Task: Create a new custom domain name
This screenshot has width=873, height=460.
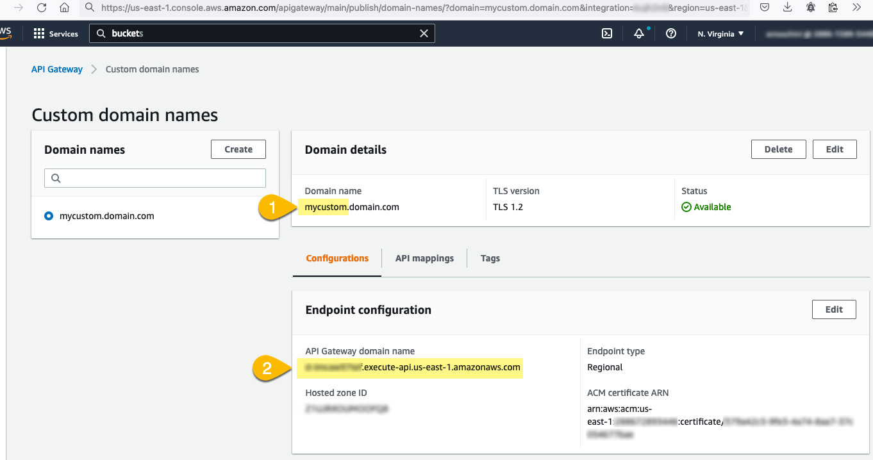Action: click(238, 149)
